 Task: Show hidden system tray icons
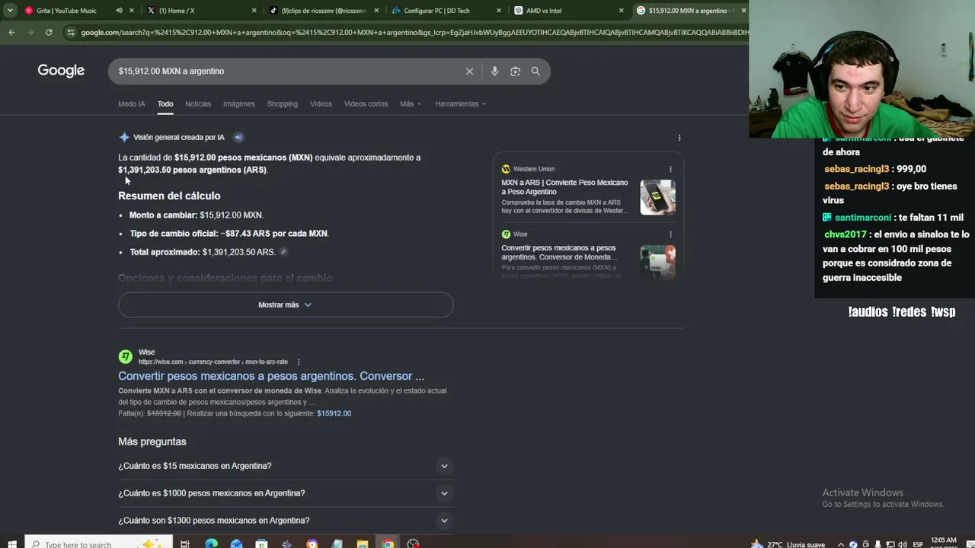tap(841, 544)
